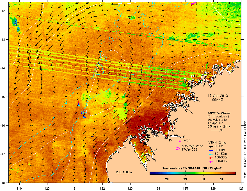Image resolution: width=247 pixels, height=191 pixels.
Task: Click the '0-30m' depth label
Action: point(219,146)
